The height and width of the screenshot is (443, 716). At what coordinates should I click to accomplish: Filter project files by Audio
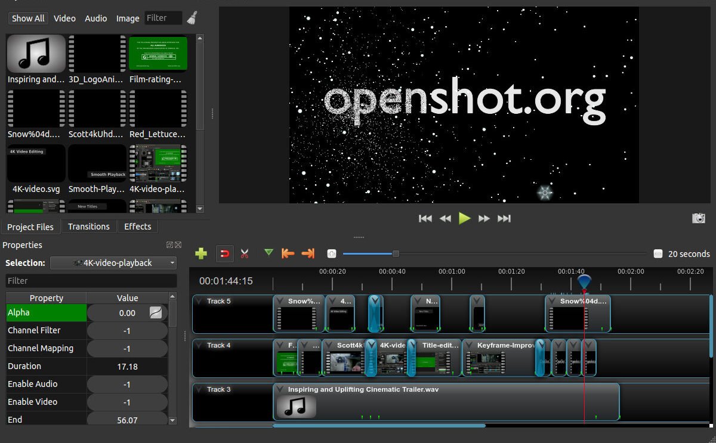[96, 18]
